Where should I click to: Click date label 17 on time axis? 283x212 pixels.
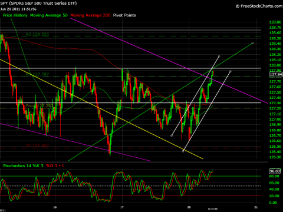(122, 207)
